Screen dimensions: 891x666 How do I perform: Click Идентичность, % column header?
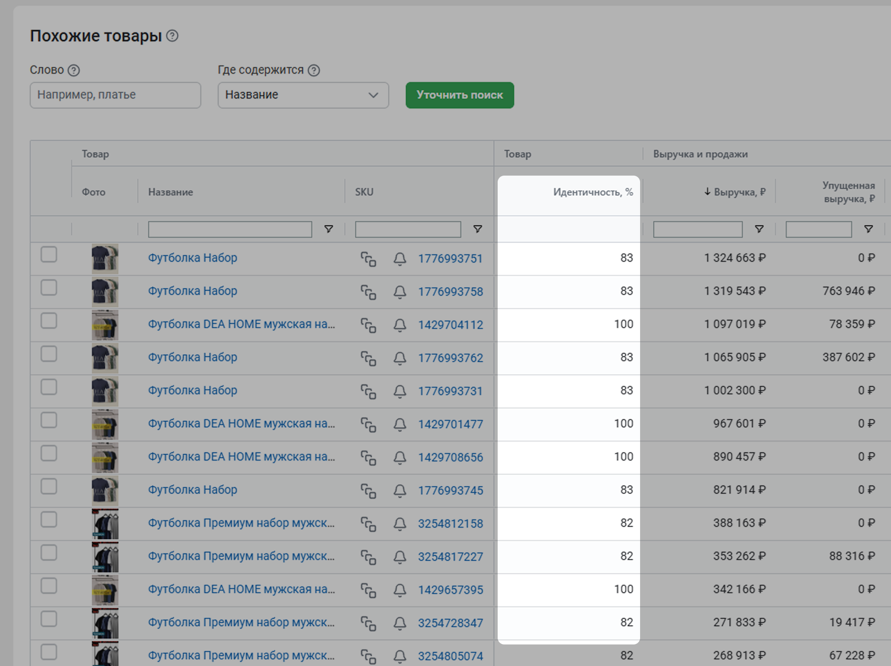click(592, 192)
